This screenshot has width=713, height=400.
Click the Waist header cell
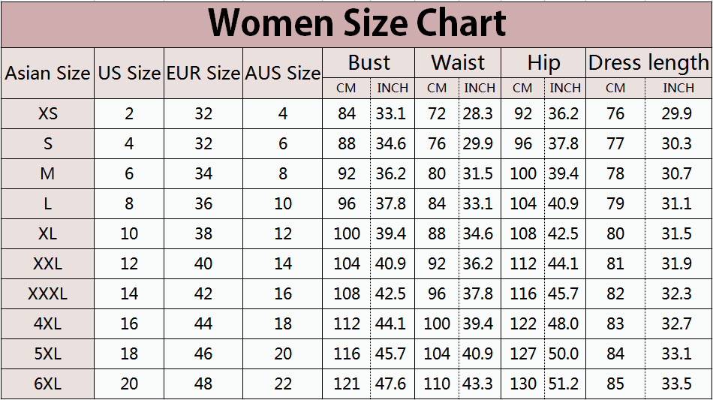point(458,63)
